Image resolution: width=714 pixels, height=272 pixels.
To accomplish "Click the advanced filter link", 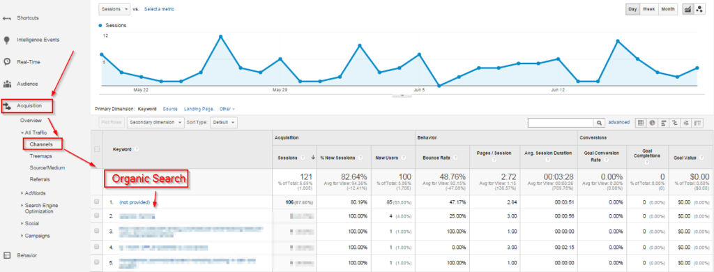I will 619,122.
